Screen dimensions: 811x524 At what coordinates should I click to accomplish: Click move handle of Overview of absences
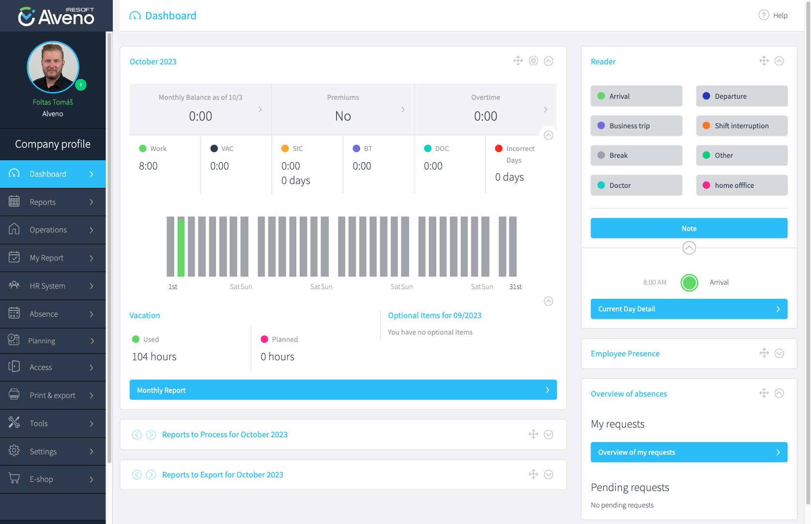(764, 393)
